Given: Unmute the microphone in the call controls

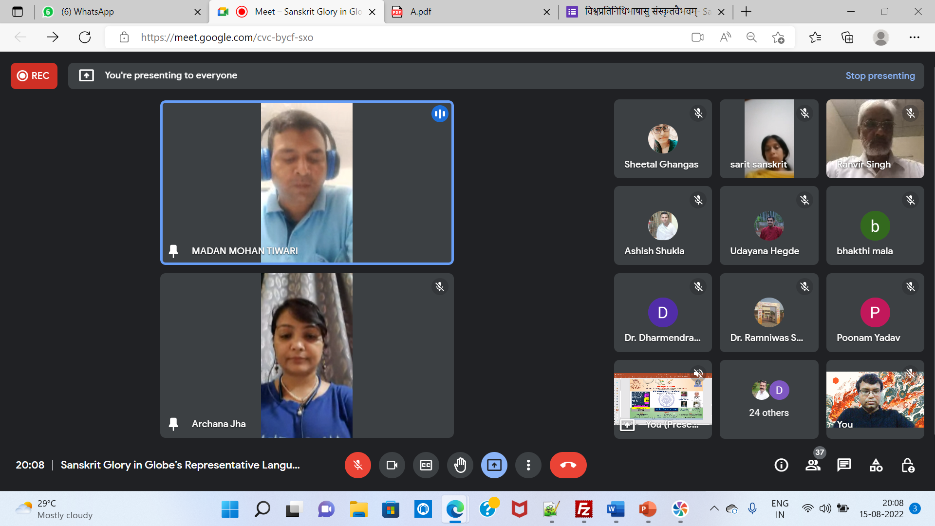Looking at the screenshot, I should pyautogui.click(x=357, y=465).
